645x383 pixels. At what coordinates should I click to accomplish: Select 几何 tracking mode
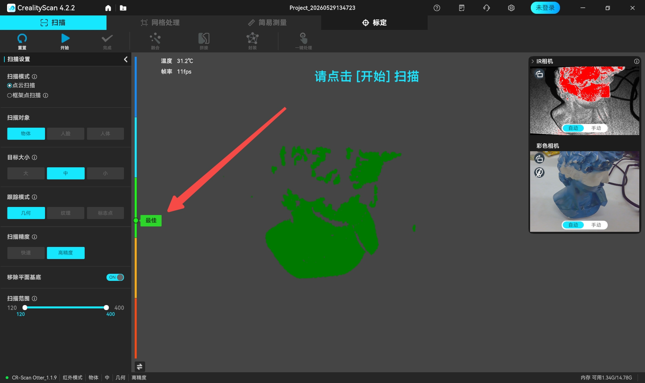pyautogui.click(x=26, y=213)
